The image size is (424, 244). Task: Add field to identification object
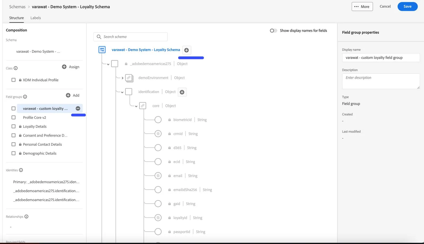coord(182,92)
